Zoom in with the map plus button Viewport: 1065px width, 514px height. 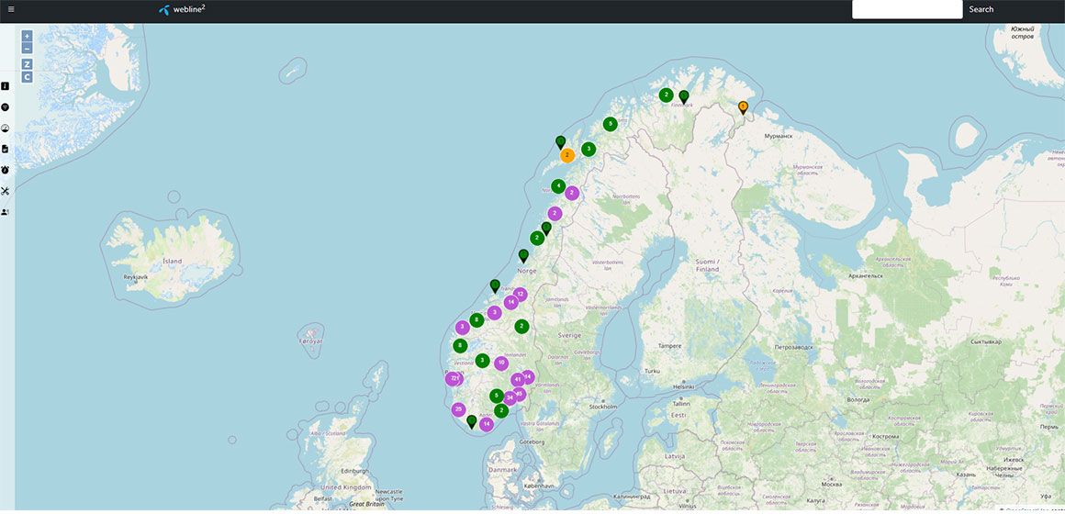(x=27, y=36)
